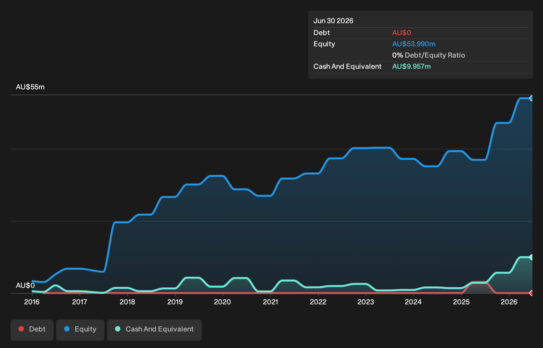543x348 pixels.
Task: Click the 2016 x-axis label
Action: click(32, 302)
